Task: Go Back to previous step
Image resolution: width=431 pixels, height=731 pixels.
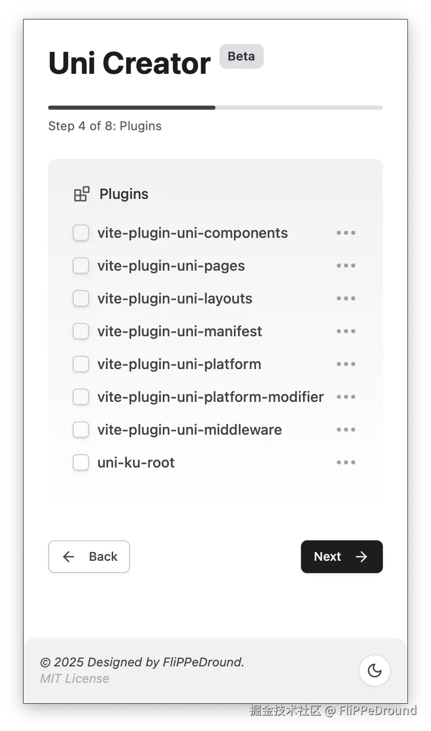Action: coord(89,557)
